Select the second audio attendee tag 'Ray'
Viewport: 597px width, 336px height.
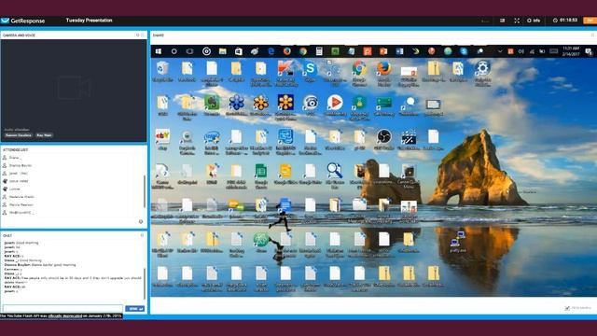pyautogui.click(x=44, y=135)
